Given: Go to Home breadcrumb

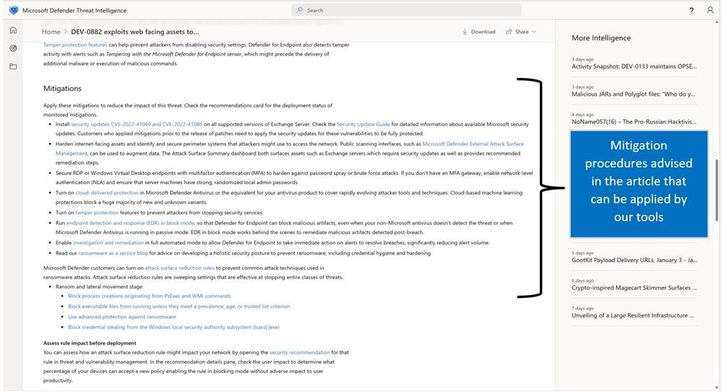Looking at the screenshot, I should pos(51,32).
